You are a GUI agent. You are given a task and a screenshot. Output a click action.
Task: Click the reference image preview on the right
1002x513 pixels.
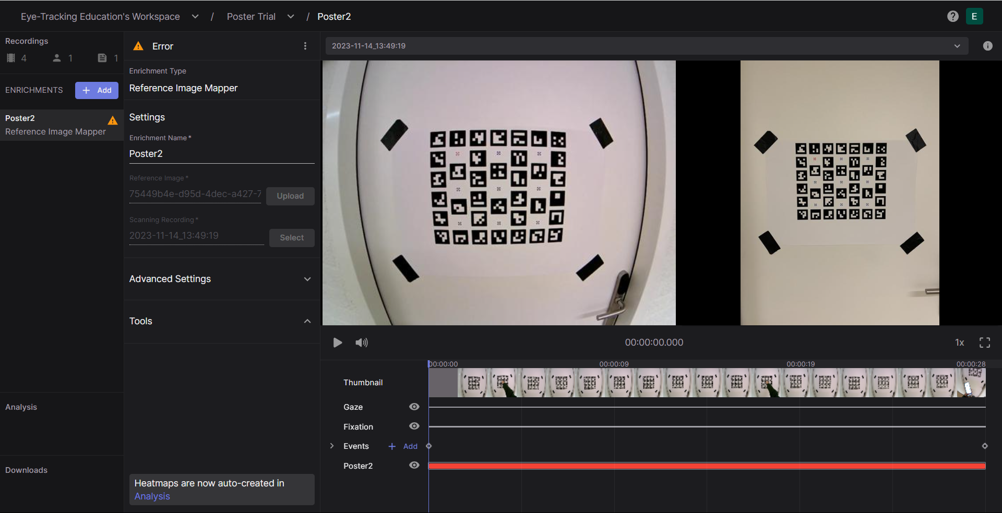point(840,193)
